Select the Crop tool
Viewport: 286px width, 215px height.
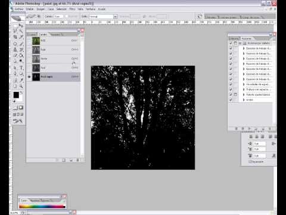click(x=15, y=37)
